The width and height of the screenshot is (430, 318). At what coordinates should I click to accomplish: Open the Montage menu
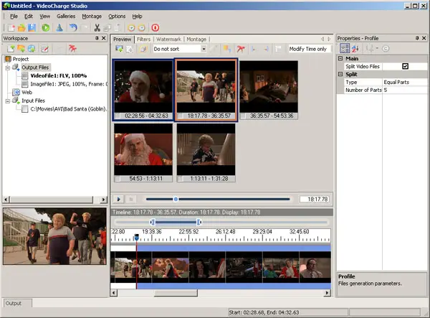pyautogui.click(x=92, y=16)
